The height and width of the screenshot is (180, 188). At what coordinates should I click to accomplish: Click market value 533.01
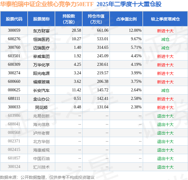[x=103, y=39]
